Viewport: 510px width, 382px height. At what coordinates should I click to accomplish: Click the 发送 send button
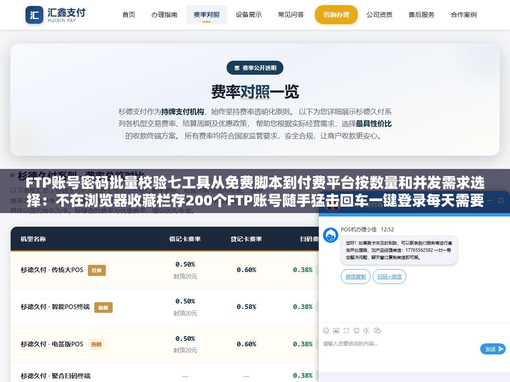[493, 349]
